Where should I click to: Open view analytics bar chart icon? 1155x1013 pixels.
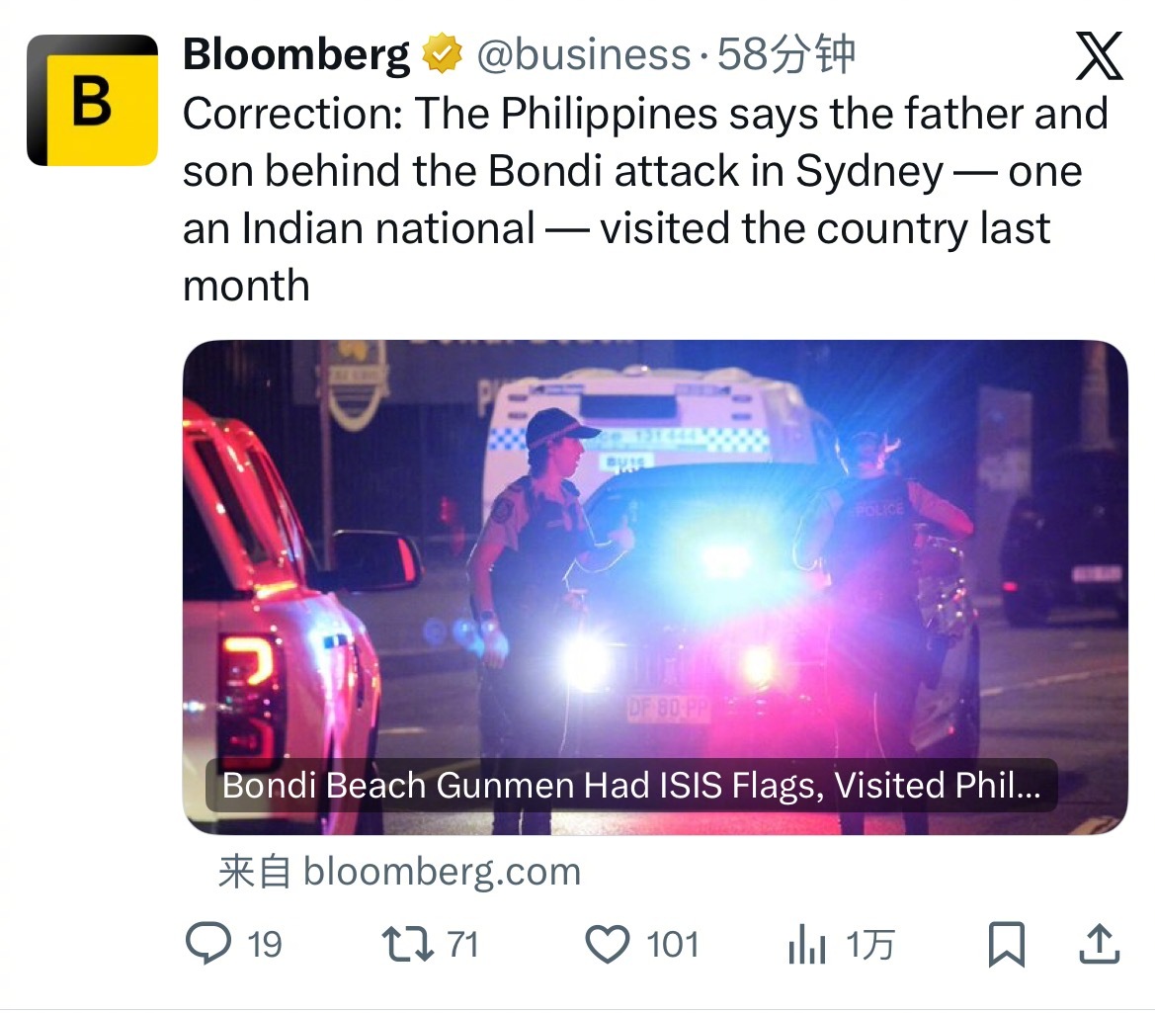pos(806,946)
